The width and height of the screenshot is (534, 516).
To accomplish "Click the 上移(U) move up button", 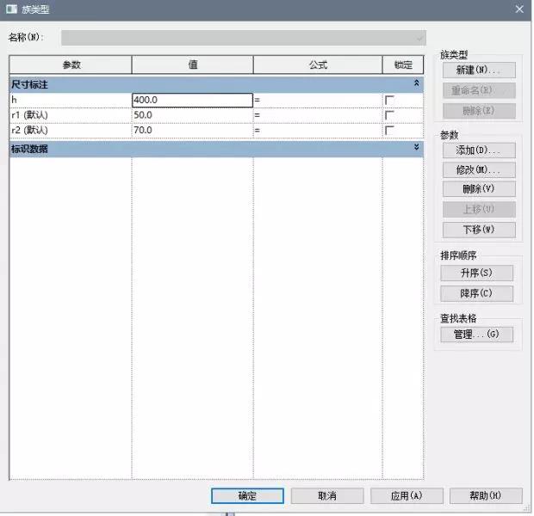I will tap(479, 209).
